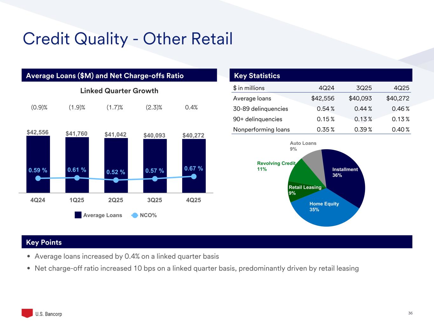The width and height of the screenshot is (434, 325).
Task: Click the 4Q25 NCO data point 0.67 %
Action: (x=194, y=176)
